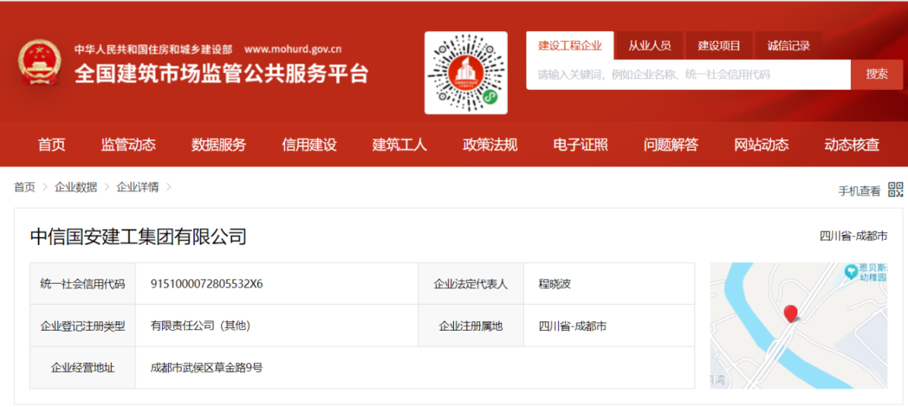Click the address 成都市武侯区草金路9号
The width and height of the screenshot is (908, 407).
tap(207, 368)
